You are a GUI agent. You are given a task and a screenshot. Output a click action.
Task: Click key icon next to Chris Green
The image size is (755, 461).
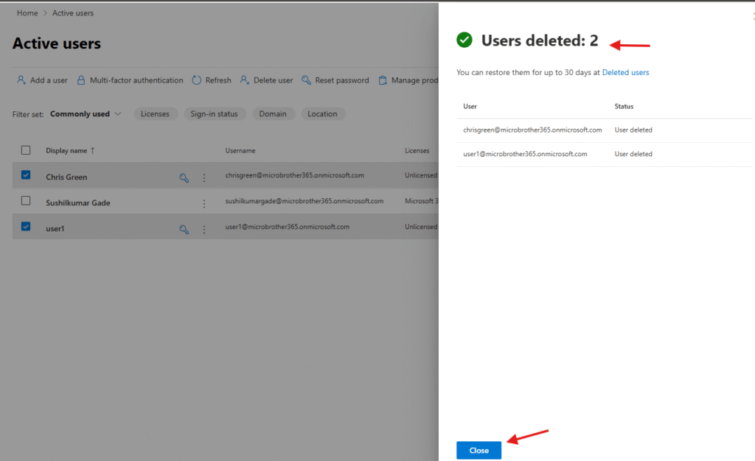click(184, 177)
